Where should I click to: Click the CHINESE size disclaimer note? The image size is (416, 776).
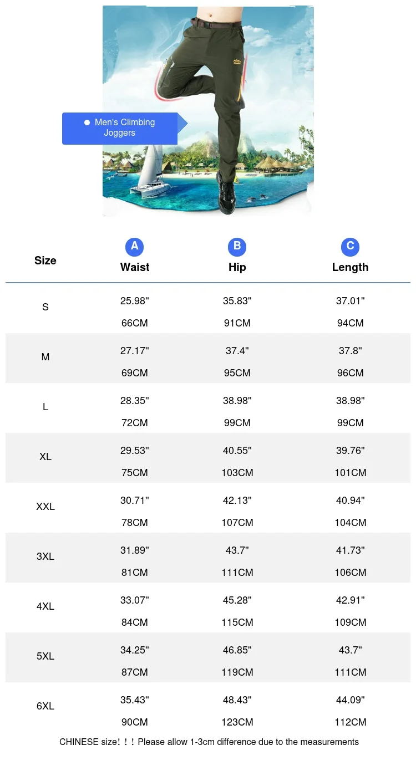pos(209,742)
